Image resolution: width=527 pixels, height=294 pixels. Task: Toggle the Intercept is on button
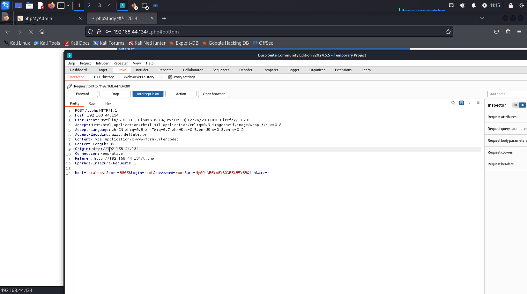coord(148,94)
